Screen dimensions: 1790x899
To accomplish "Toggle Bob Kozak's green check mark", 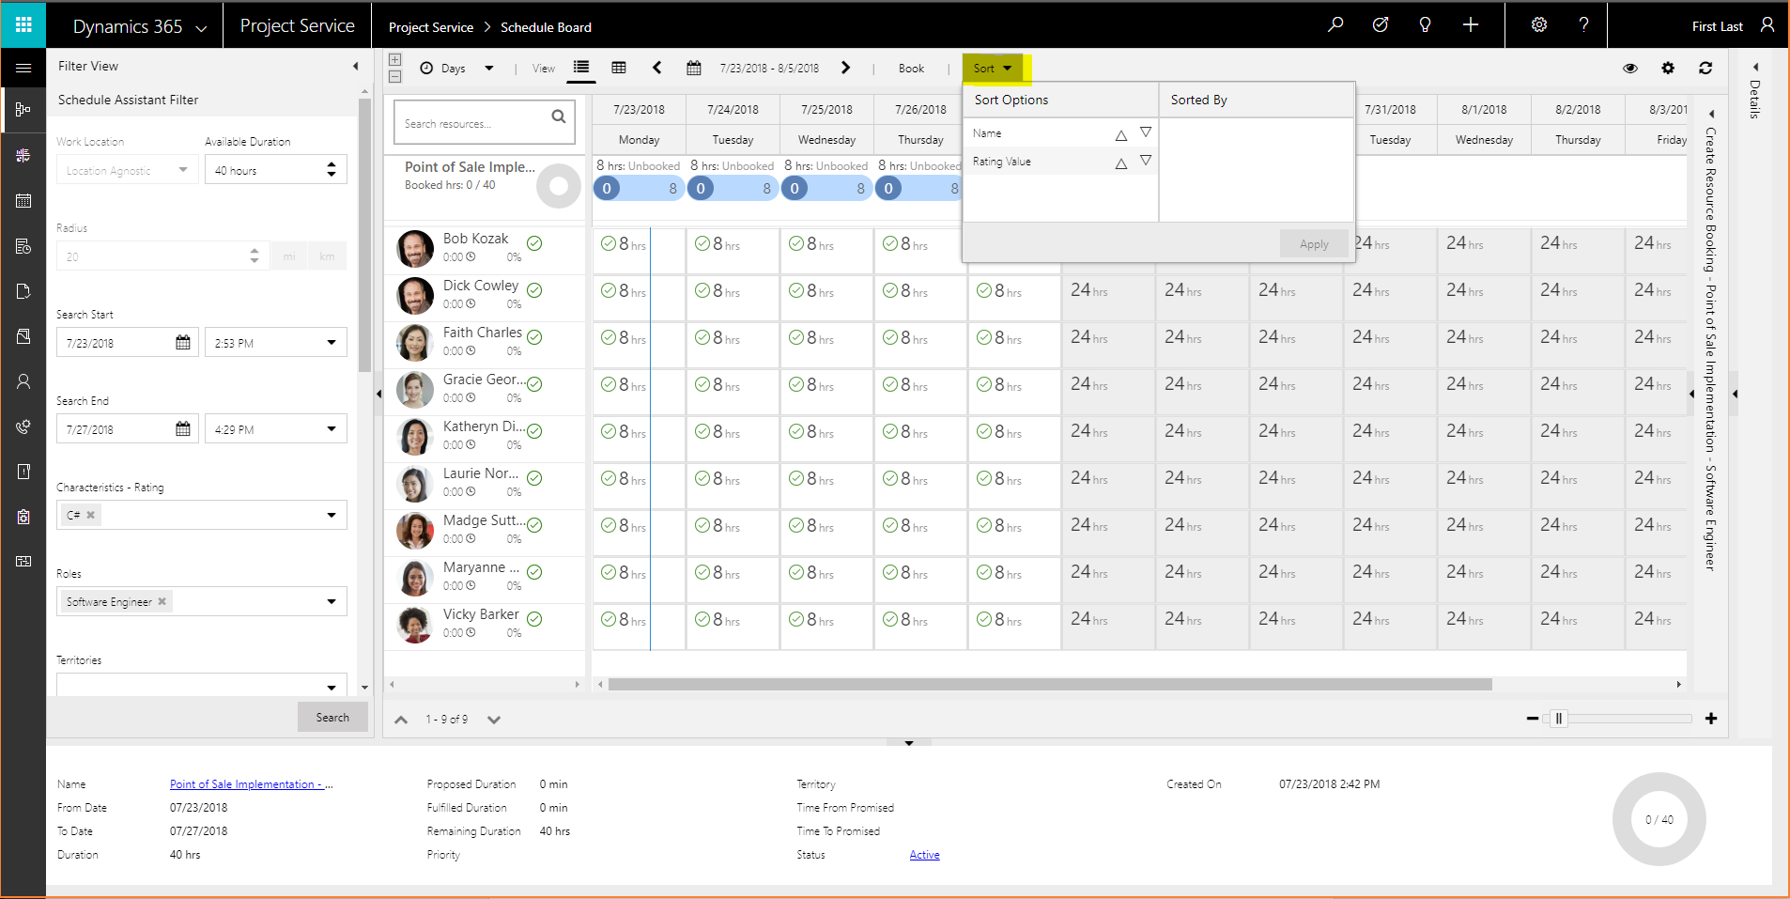I will (x=534, y=243).
